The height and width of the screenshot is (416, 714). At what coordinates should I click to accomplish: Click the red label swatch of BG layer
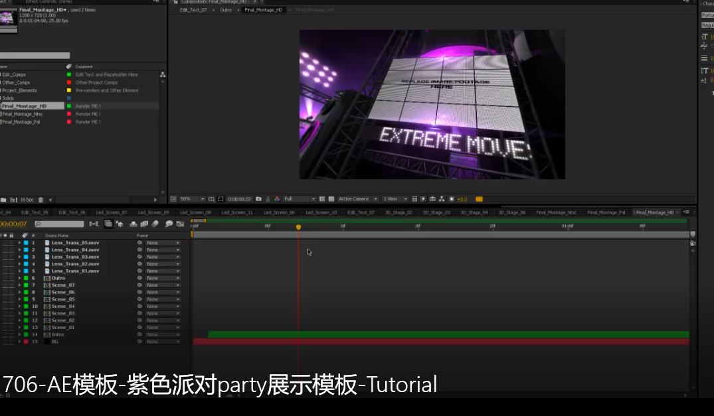[x=26, y=342]
